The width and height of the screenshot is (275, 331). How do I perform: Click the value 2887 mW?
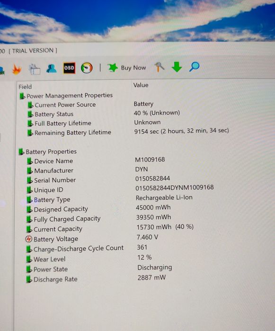(151, 277)
